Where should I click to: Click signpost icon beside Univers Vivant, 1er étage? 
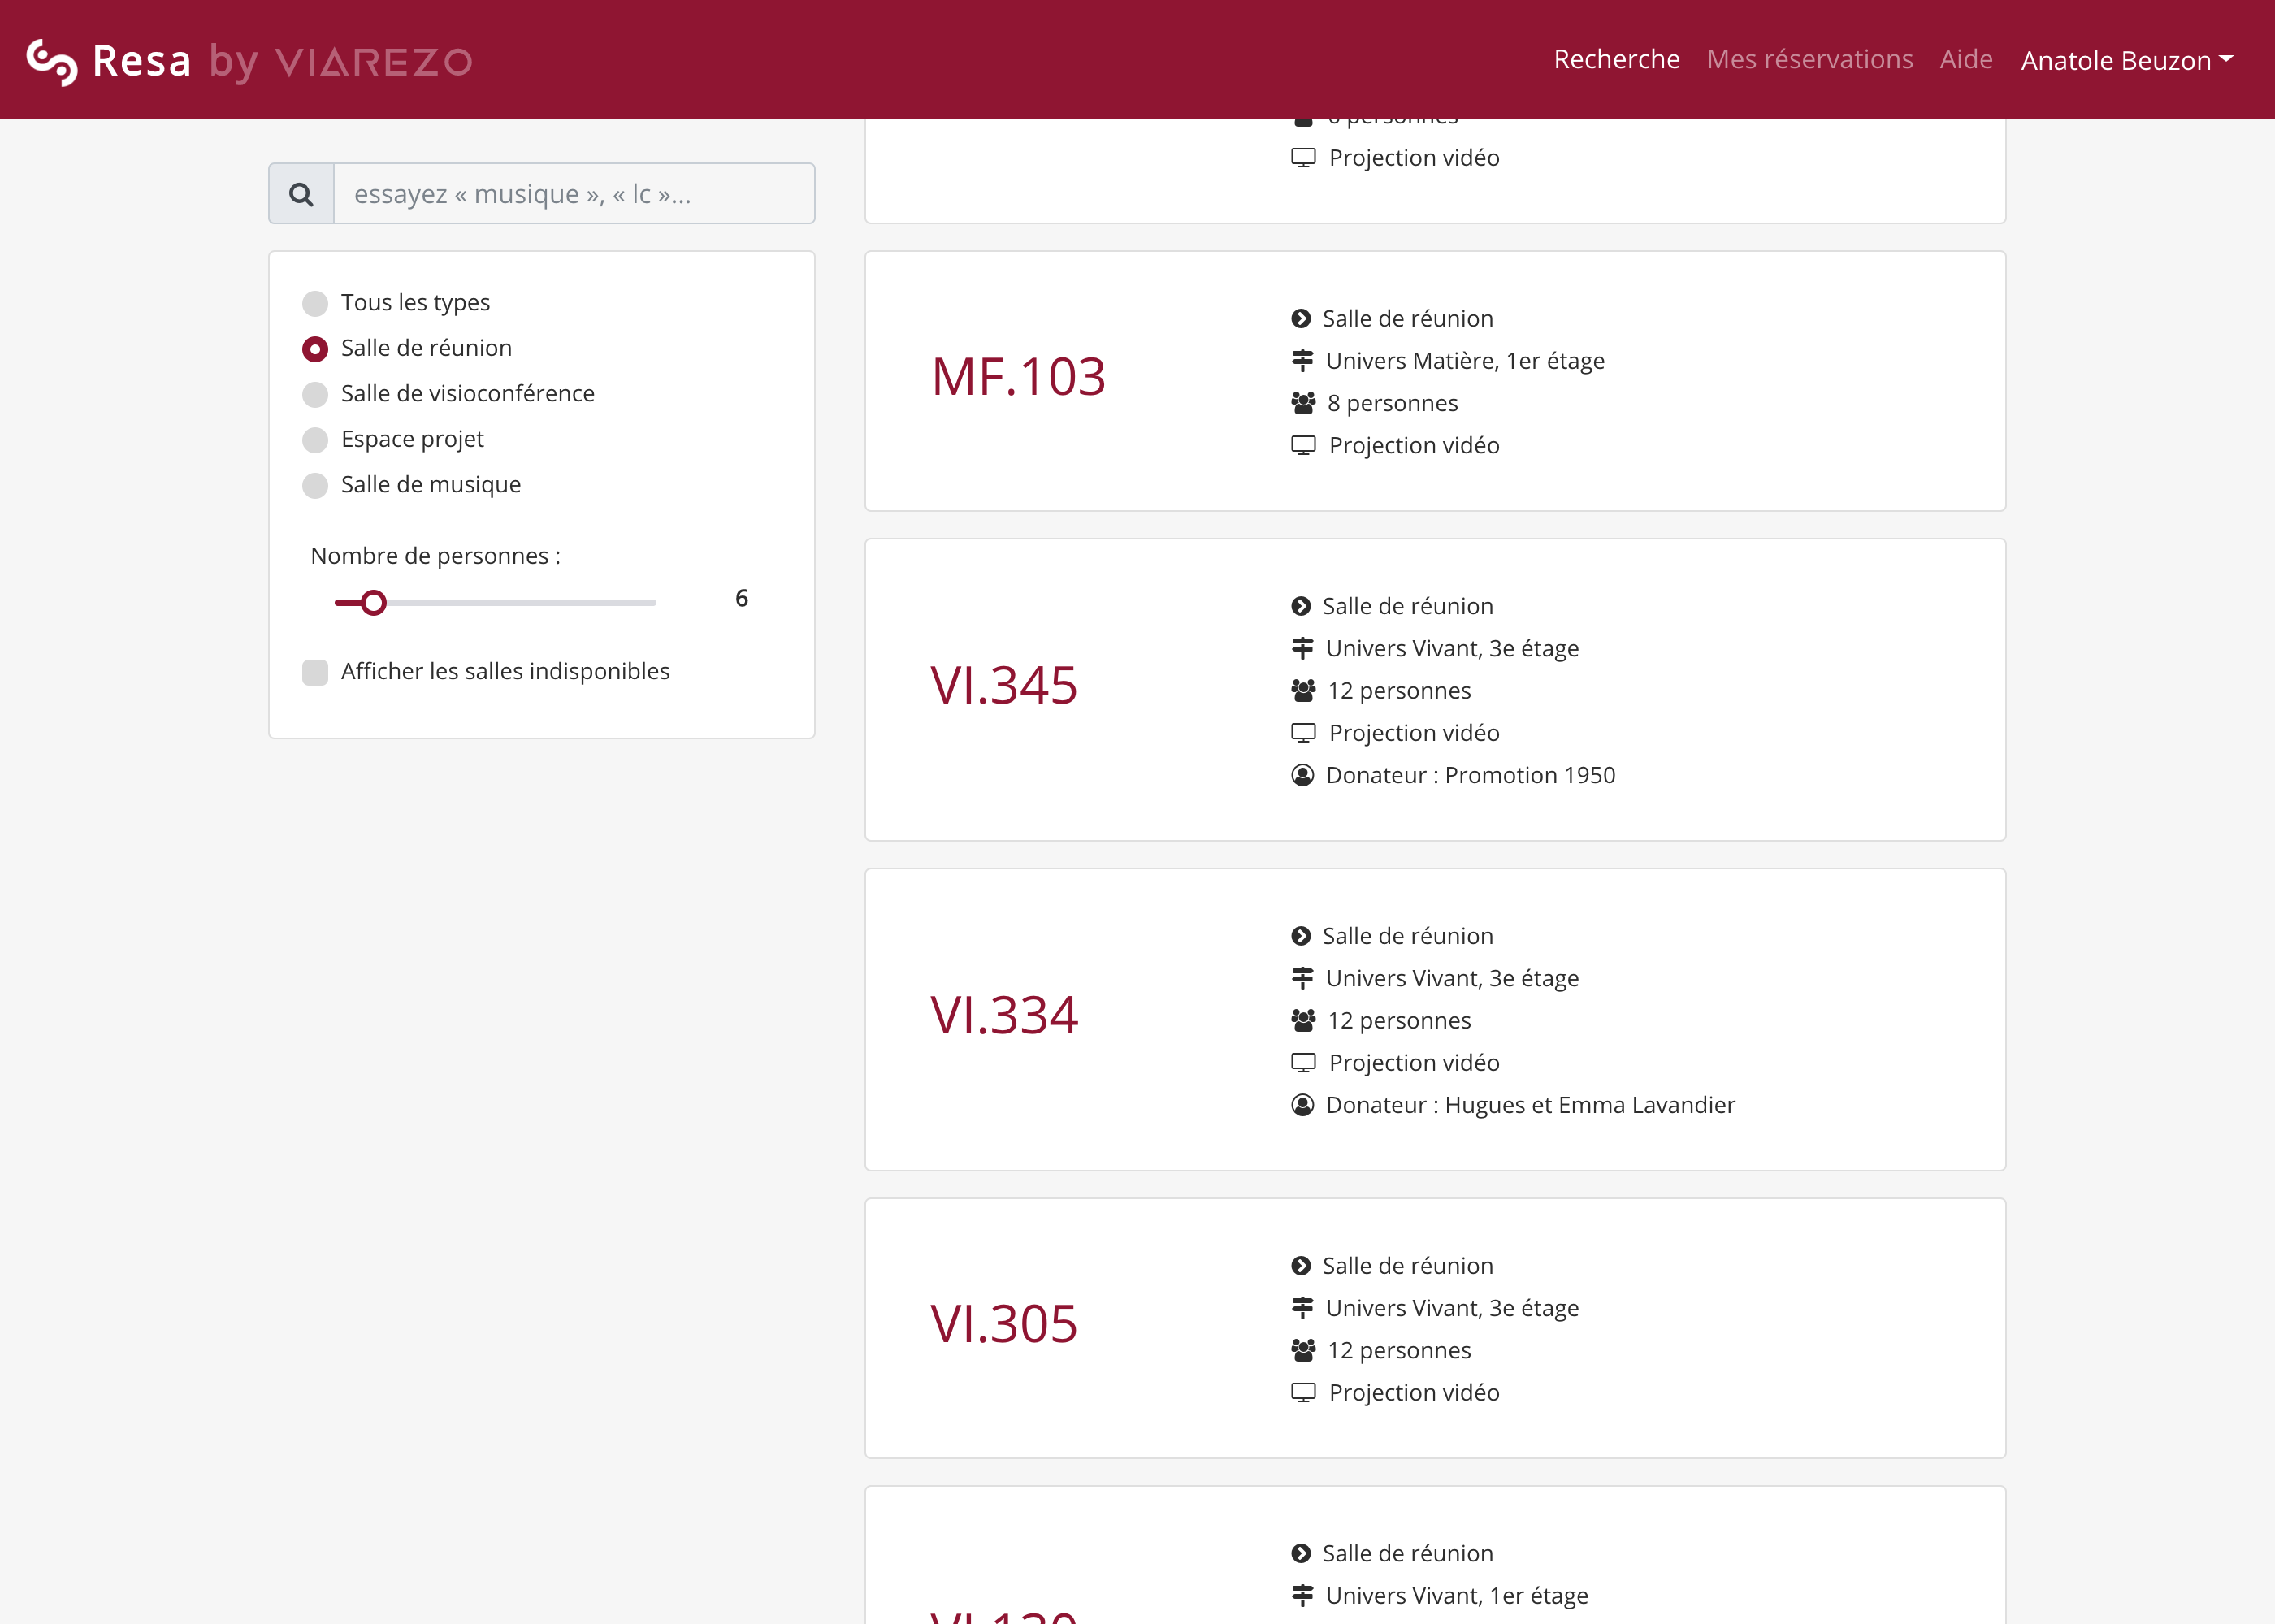tap(1302, 1596)
